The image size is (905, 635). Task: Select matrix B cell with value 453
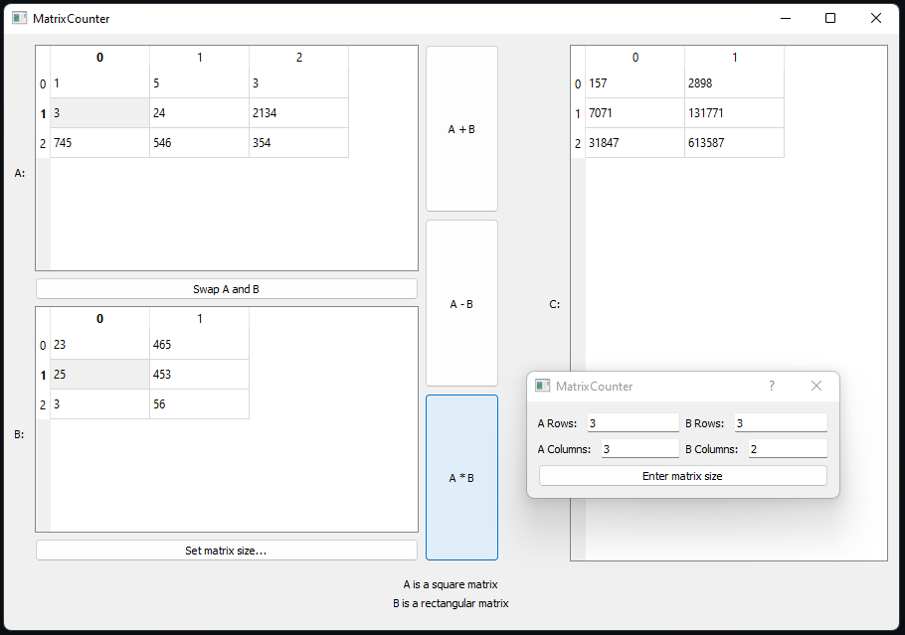coord(199,375)
